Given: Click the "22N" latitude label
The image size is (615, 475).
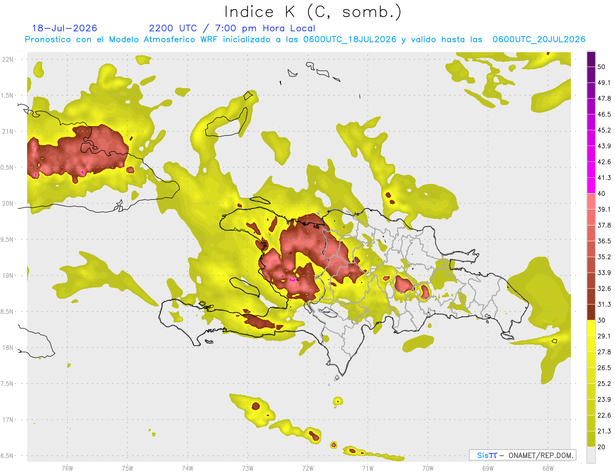Looking at the screenshot, I should click(x=8, y=59).
